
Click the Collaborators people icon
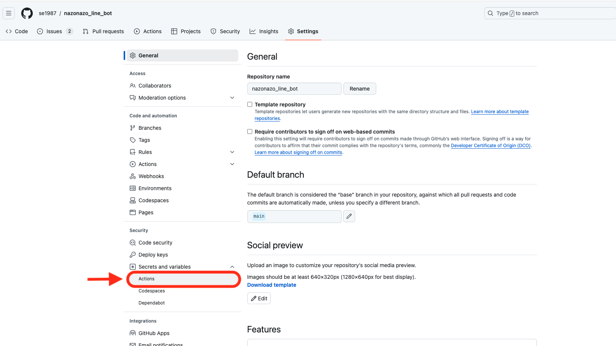pyautogui.click(x=133, y=86)
